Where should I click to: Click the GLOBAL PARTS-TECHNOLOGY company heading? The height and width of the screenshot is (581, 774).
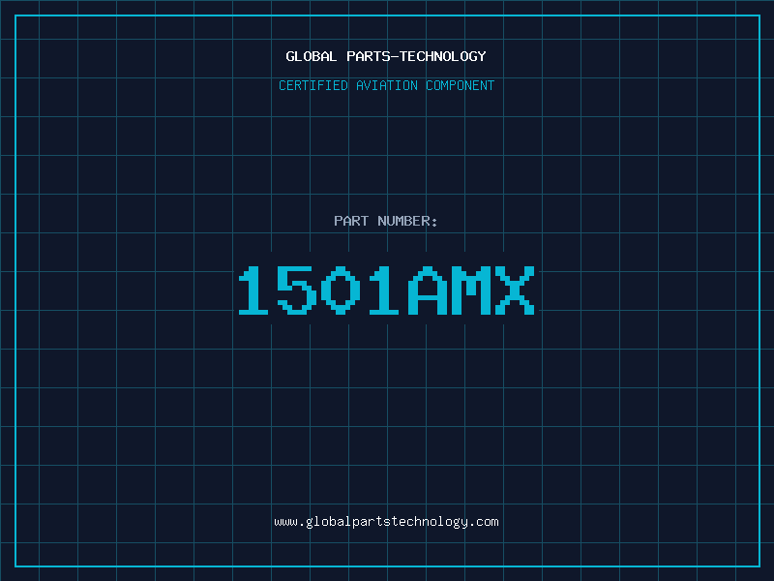click(x=386, y=56)
